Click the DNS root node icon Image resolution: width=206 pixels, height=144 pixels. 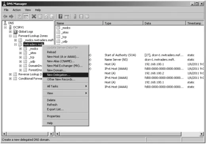point(5,23)
